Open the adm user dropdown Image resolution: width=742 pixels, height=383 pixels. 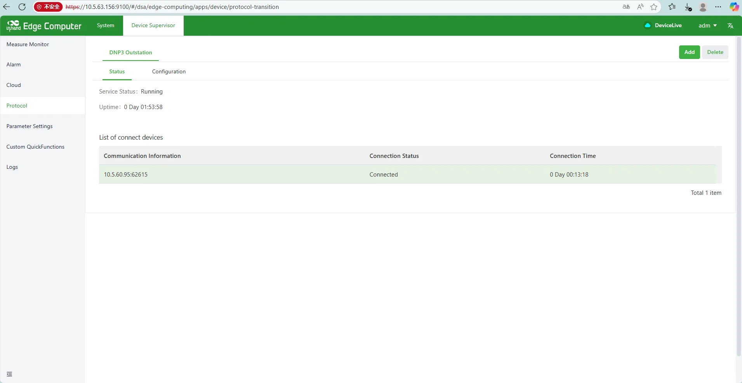pyautogui.click(x=707, y=26)
